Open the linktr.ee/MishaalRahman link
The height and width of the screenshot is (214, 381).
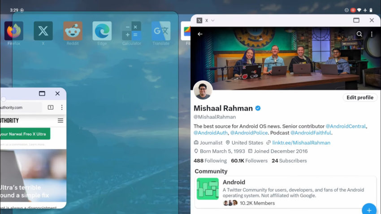[x=301, y=143]
